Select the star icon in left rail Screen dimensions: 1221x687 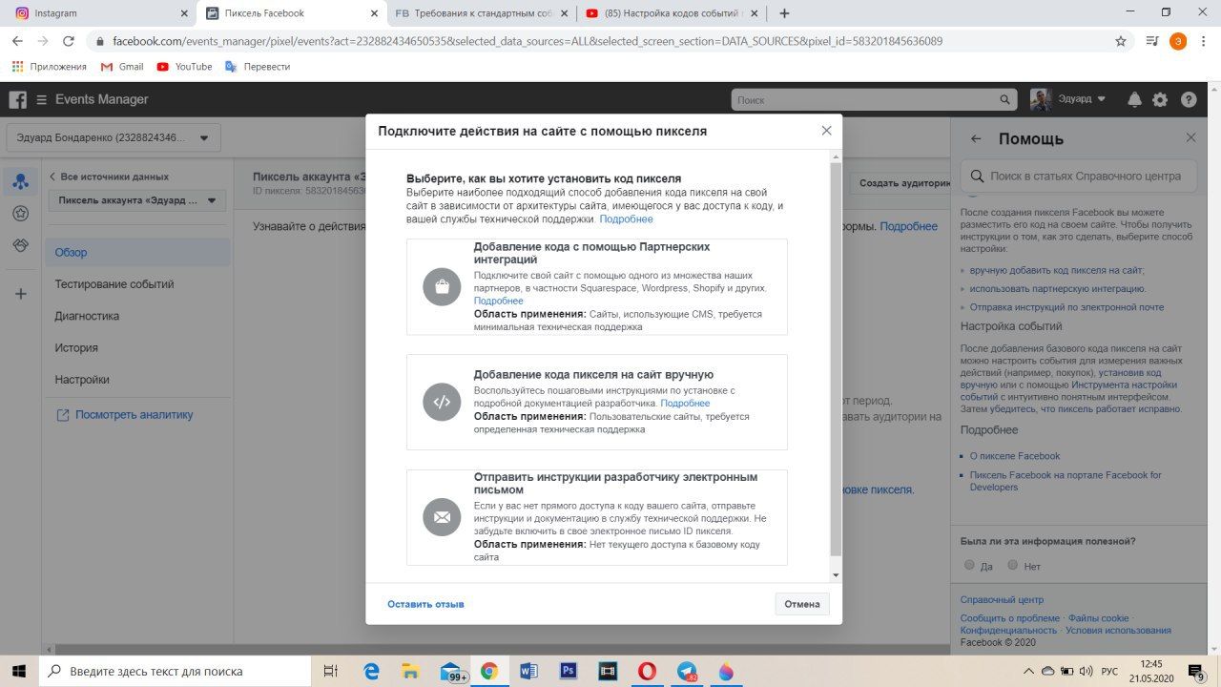(x=20, y=214)
